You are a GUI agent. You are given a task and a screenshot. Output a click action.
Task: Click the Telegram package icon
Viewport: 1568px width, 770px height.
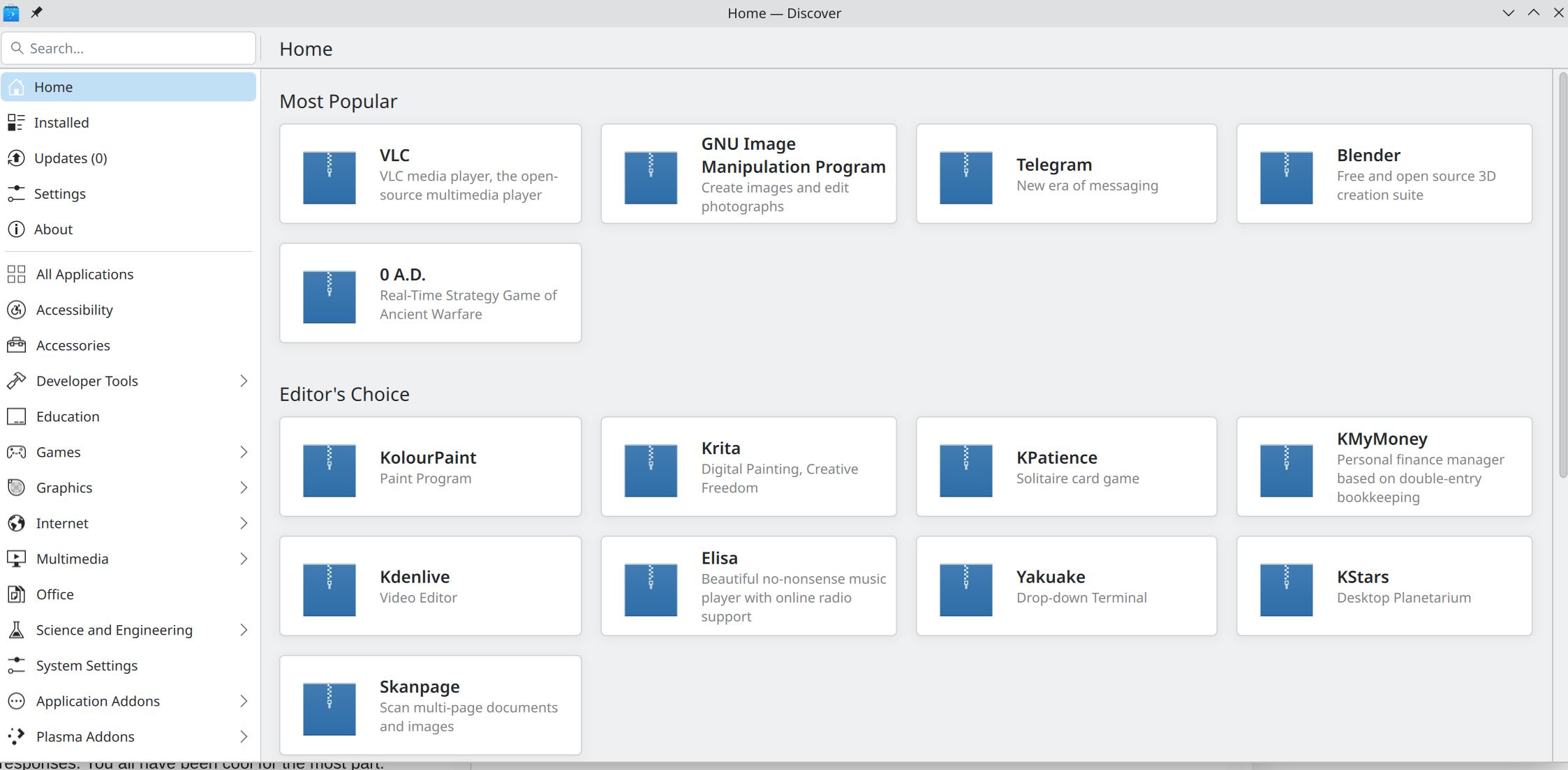point(966,177)
